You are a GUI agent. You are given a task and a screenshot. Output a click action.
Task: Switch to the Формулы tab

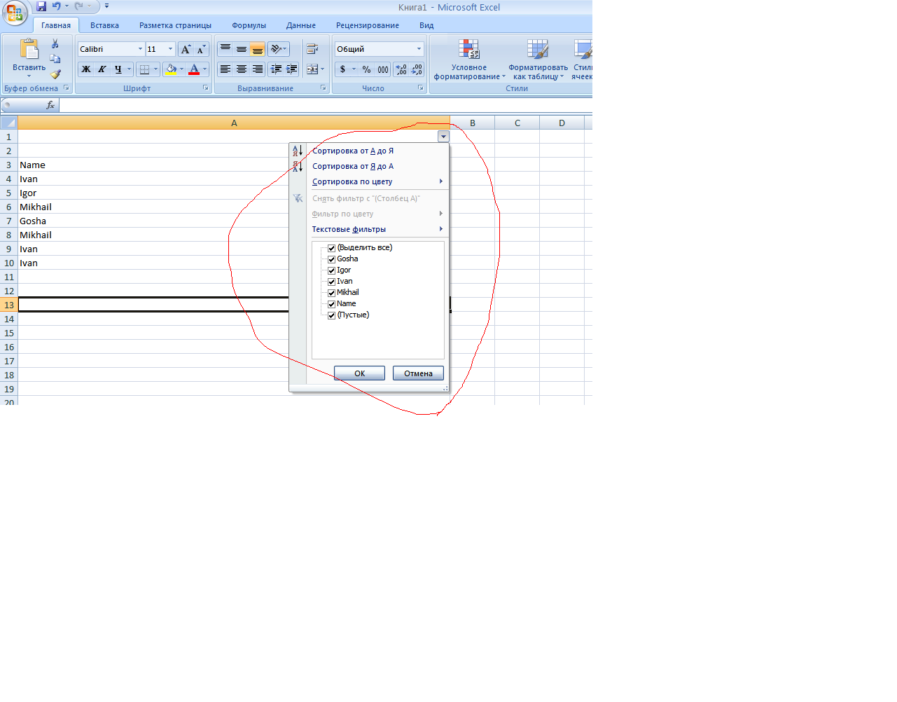[249, 25]
